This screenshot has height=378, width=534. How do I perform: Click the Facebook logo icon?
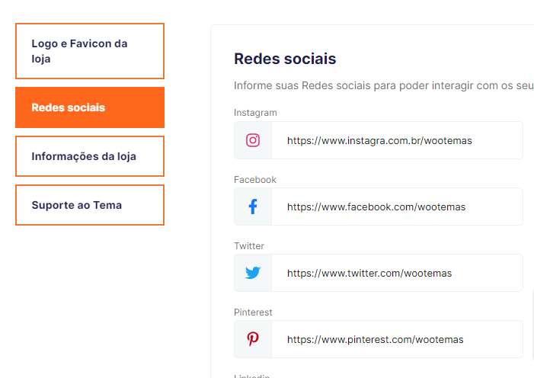click(x=253, y=207)
